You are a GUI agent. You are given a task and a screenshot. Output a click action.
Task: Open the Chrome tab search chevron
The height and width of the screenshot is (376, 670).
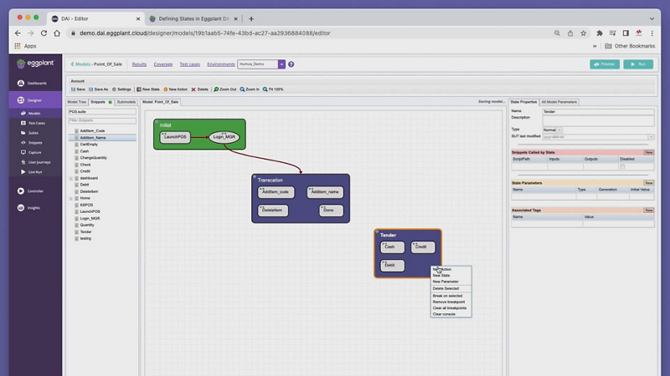coord(652,18)
